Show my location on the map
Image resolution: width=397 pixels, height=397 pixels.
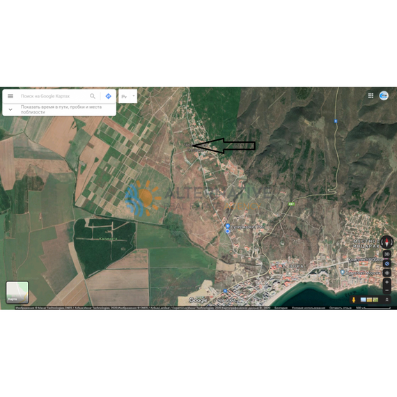point(387,273)
